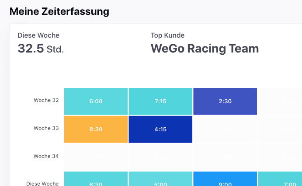Select the Woche 33 row label

(x=46, y=128)
